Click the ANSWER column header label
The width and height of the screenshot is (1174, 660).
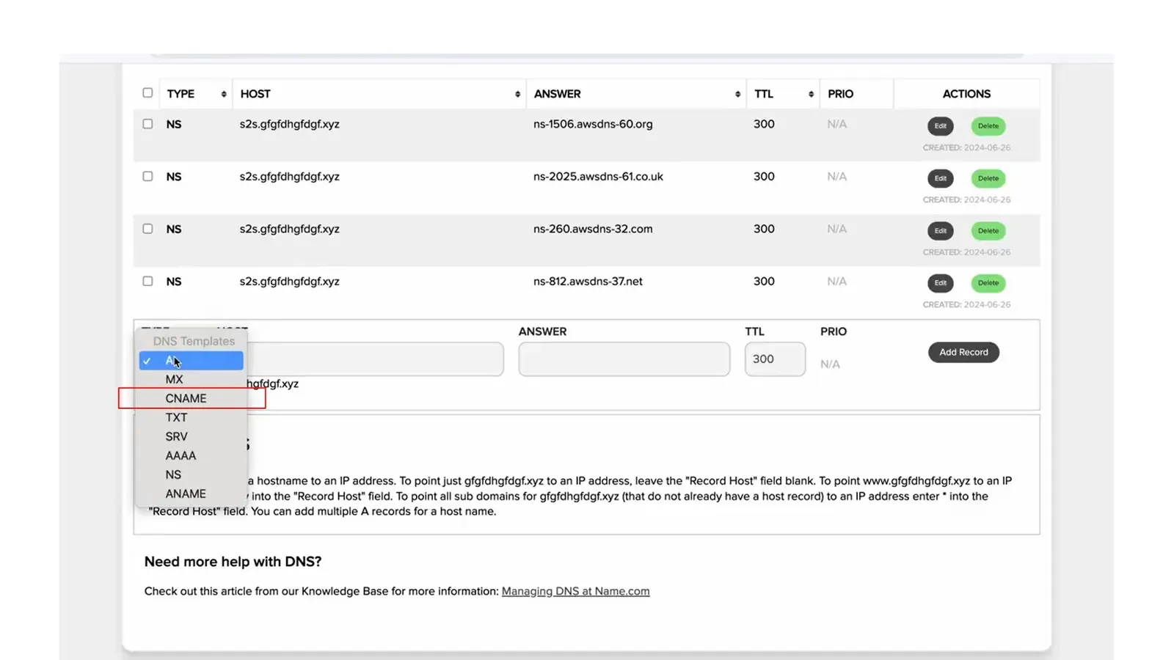557,94
